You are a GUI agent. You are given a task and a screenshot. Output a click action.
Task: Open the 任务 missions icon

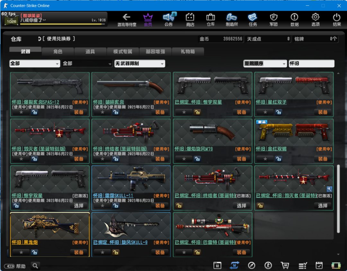(253, 20)
